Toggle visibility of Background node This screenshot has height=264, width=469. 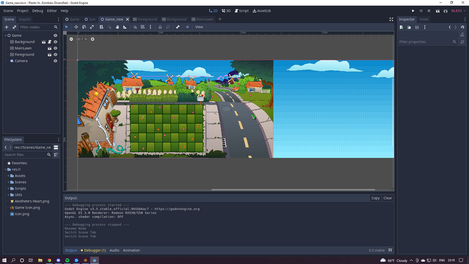pyautogui.click(x=55, y=42)
